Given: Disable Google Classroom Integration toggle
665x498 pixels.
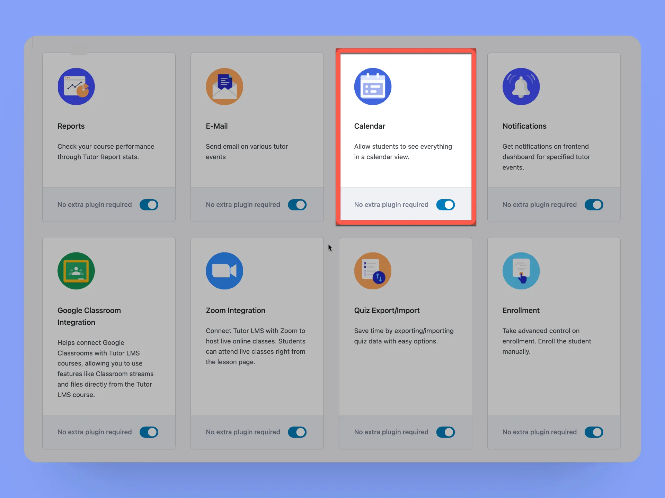Looking at the screenshot, I should (x=149, y=432).
